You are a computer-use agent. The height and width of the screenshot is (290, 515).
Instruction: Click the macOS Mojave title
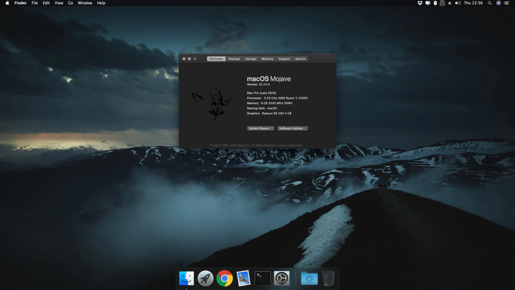point(269,79)
